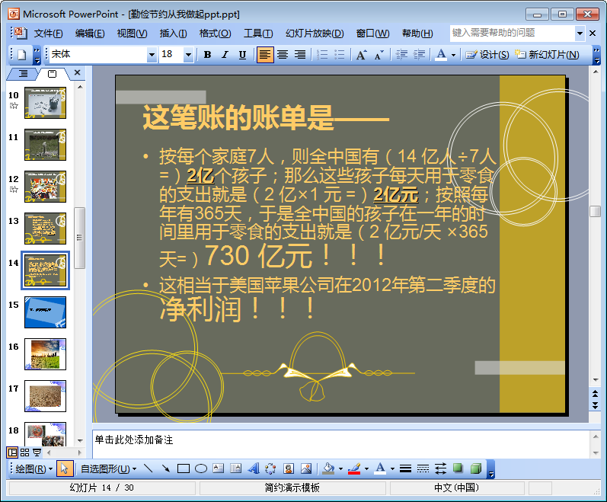Switch to Normal view icon
The height and width of the screenshot is (502, 607).
pyautogui.click(x=12, y=452)
